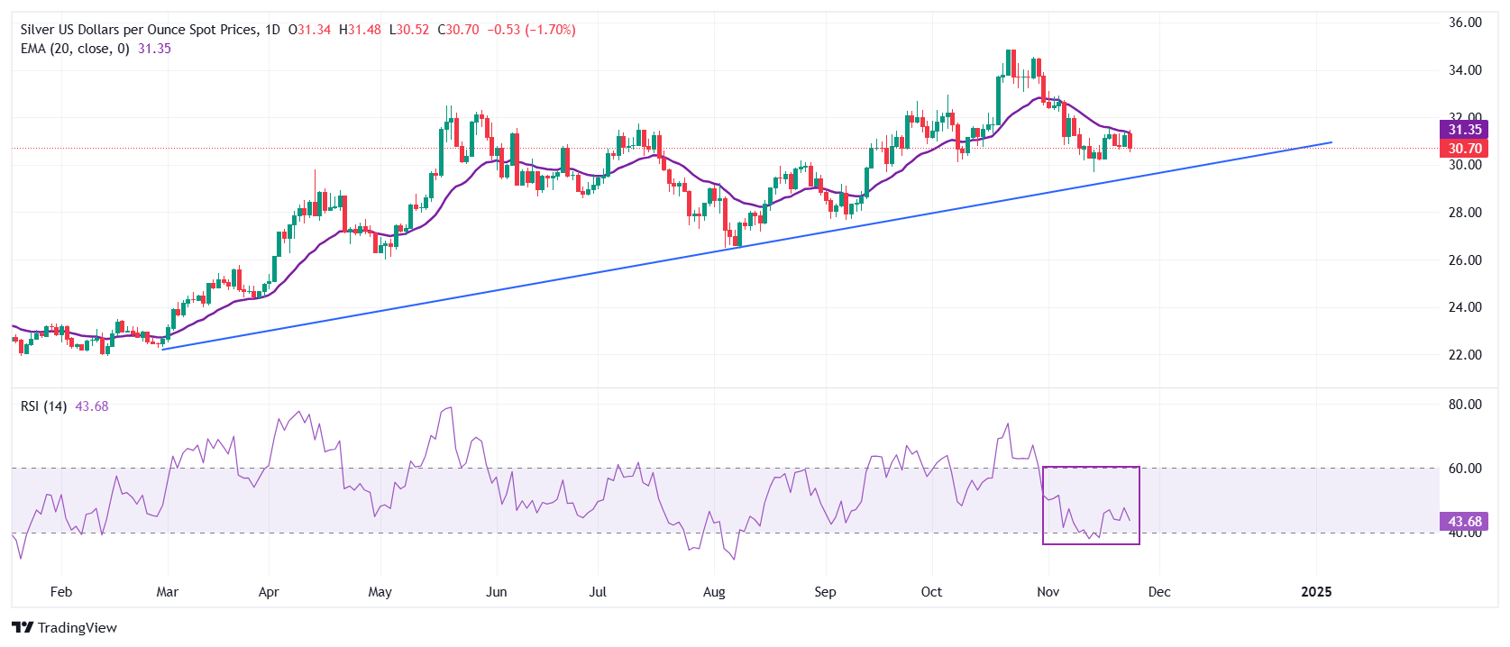Click the purple 31.35 EMA axis tag
This screenshot has height=647, width=1510.
pyautogui.click(x=1464, y=130)
